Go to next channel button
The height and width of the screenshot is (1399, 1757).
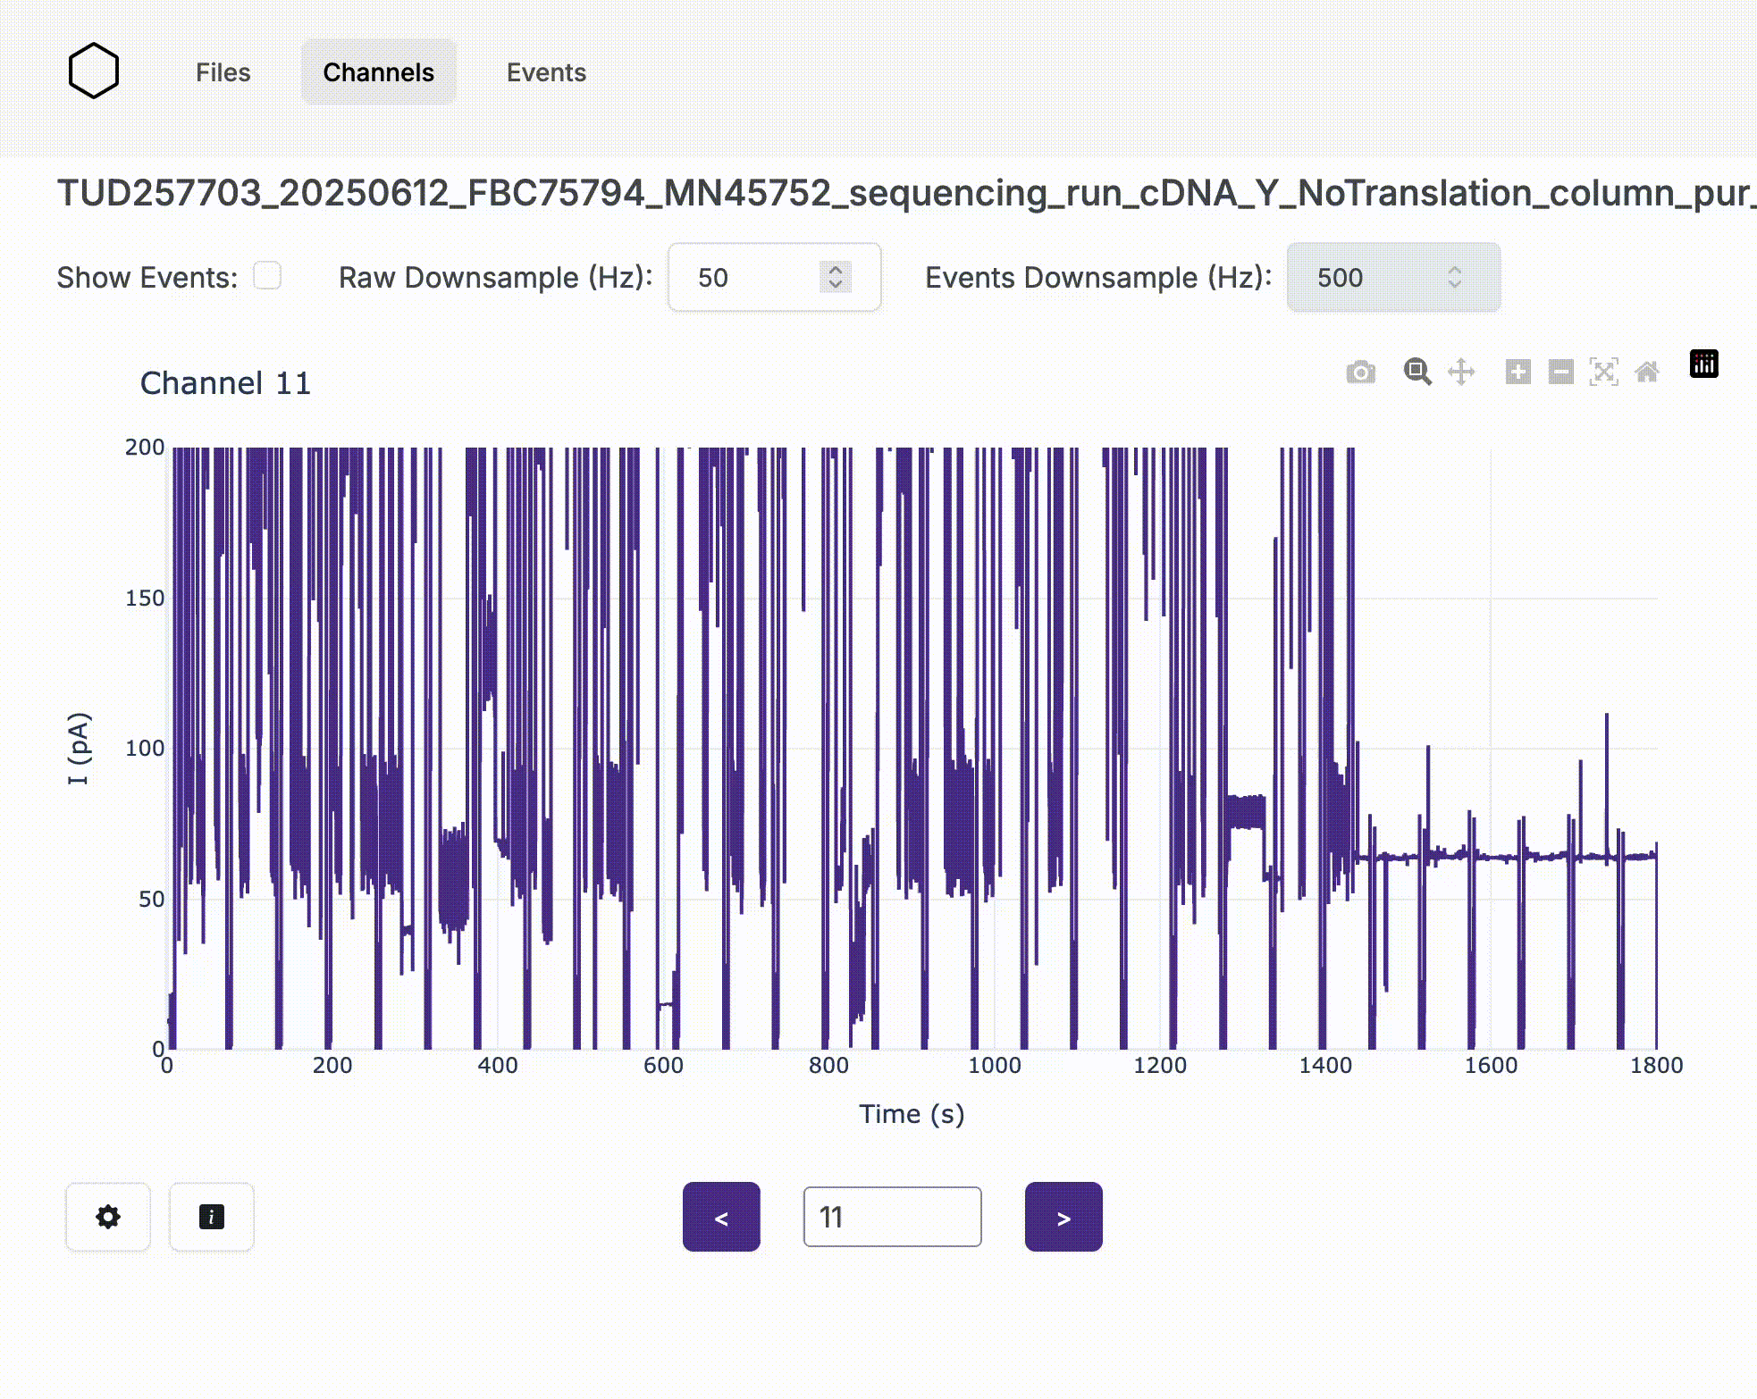pos(1063,1217)
